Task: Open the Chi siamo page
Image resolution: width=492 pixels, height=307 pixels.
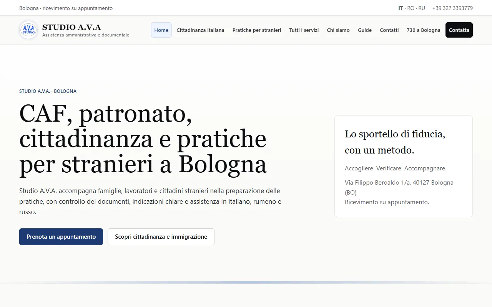Action: pyautogui.click(x=338, y=30)
